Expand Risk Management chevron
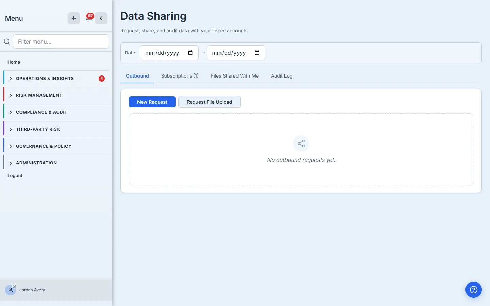Screen dimensions: 490x306 [11, 95]
